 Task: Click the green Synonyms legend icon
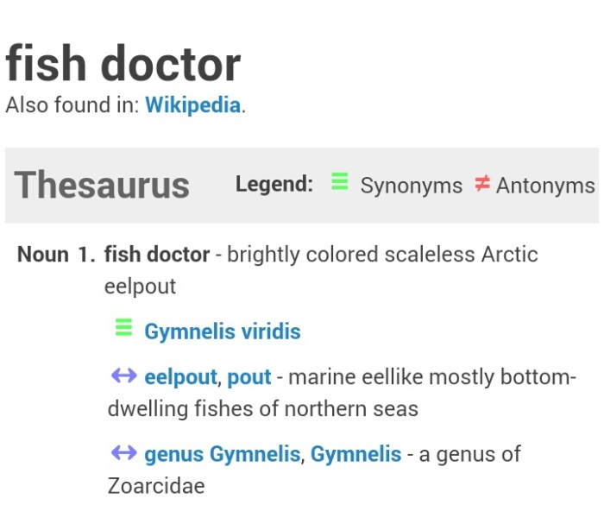[x=340, y=183]
